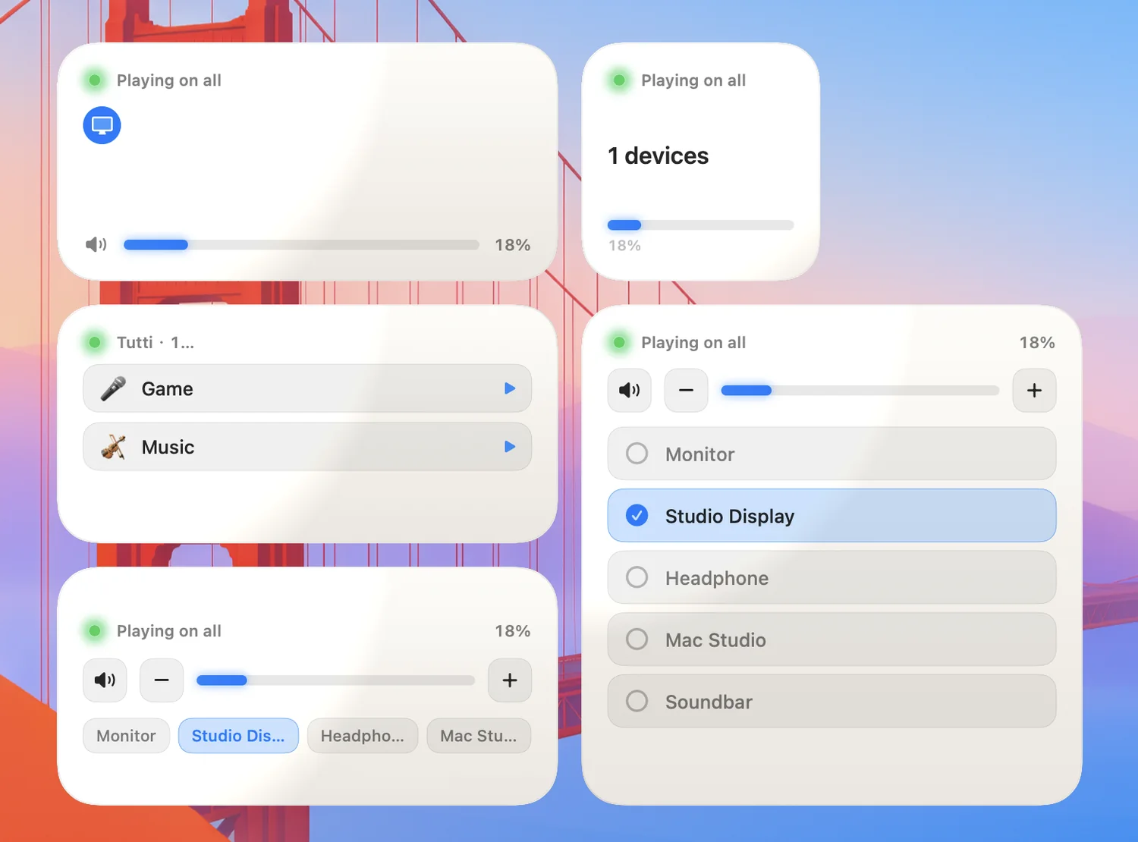1138x842 pixels.
Task: Select the Mac Studio radio option
Action: (831, 639)
